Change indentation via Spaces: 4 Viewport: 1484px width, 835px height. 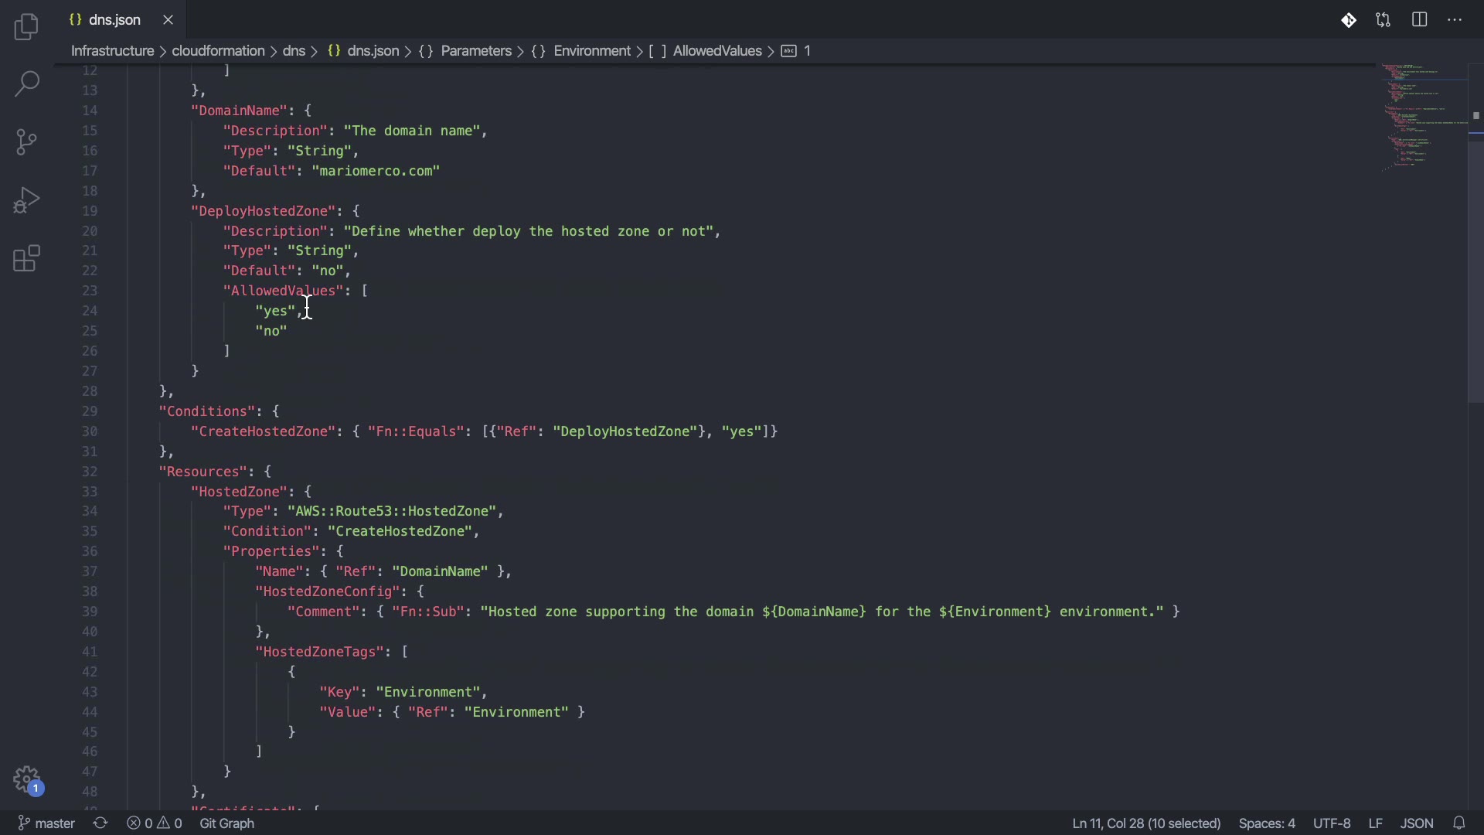pos(1267,823)
